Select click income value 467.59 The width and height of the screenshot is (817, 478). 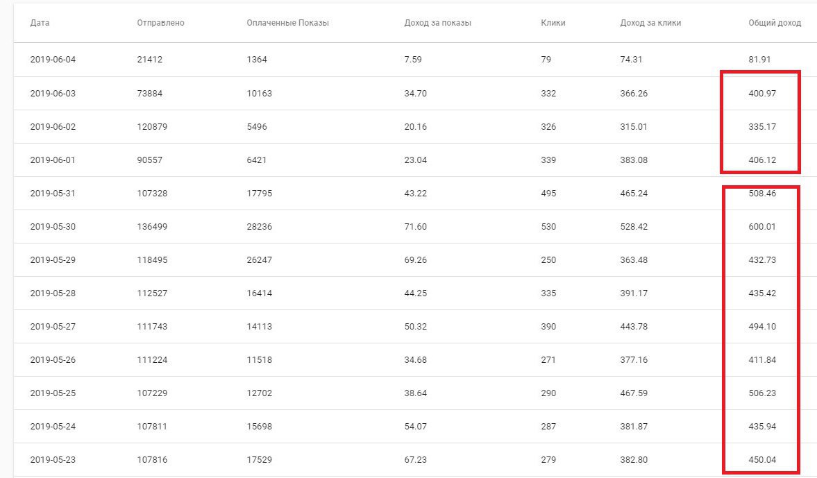634,393
